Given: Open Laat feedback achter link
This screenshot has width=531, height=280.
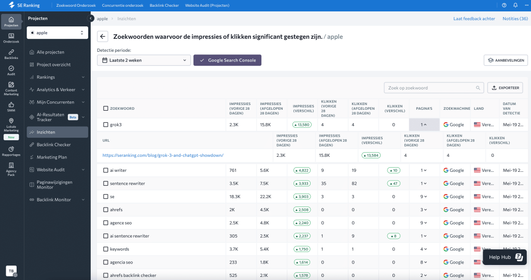Looking at the screenshot, I should tap(474, 19).
